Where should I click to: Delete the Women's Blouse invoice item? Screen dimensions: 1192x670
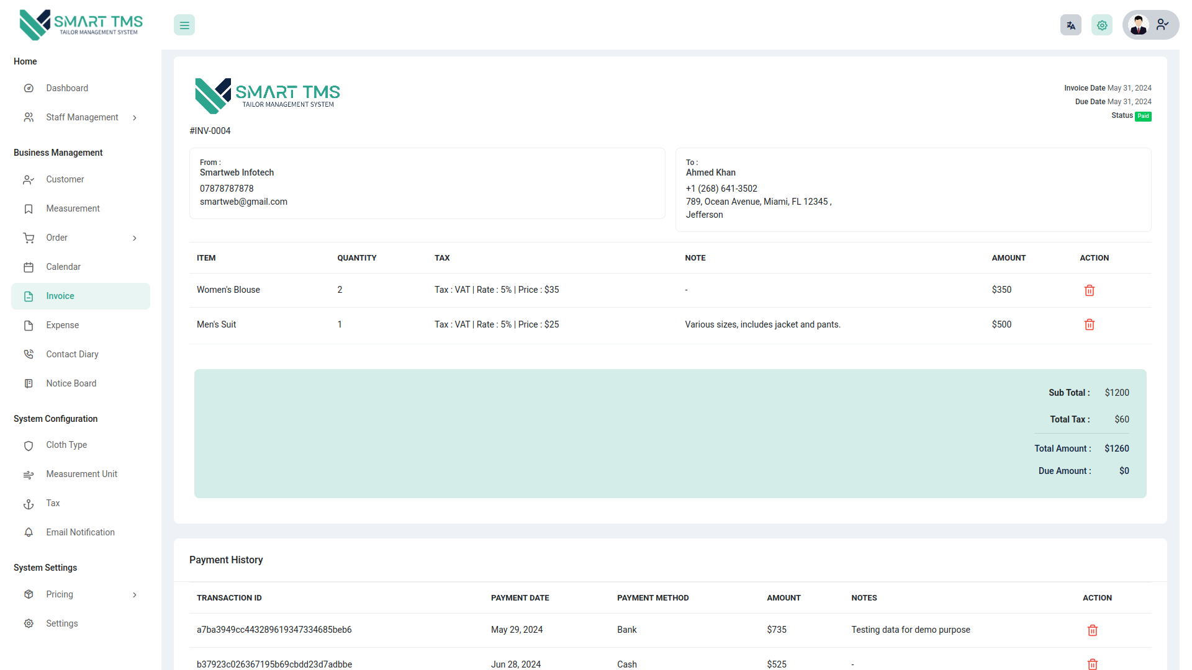click(1089, 290)
